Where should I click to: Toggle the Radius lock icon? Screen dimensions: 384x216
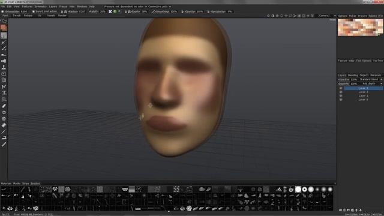point(65,11)
